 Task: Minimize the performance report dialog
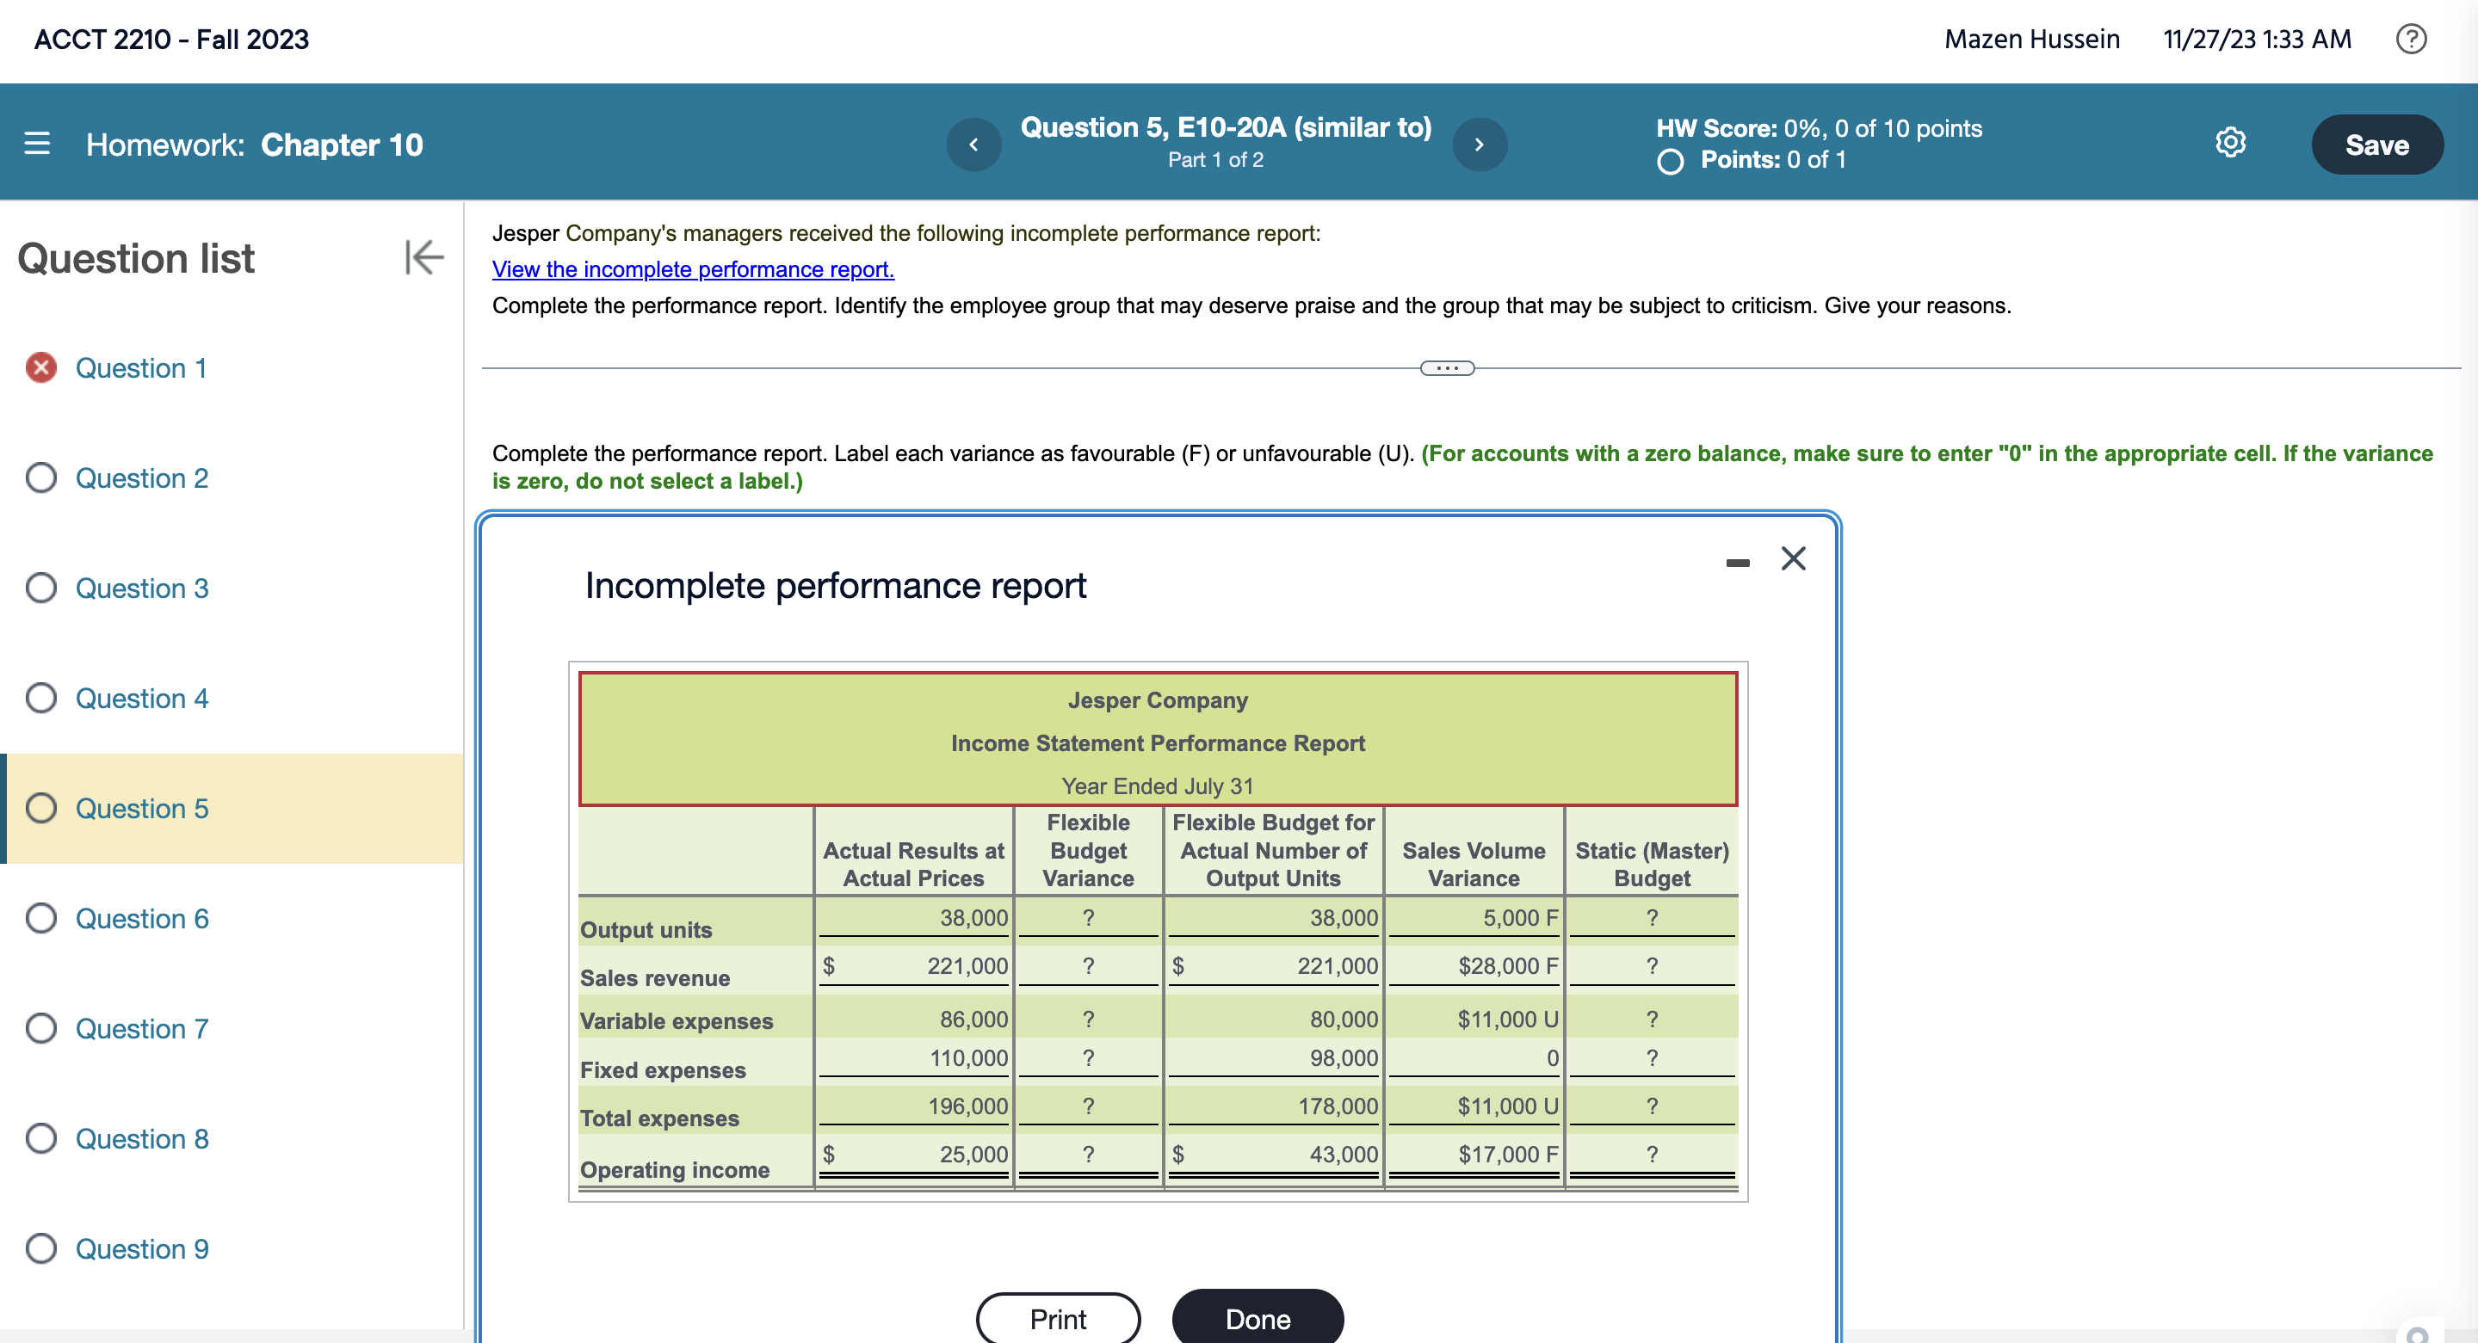click(x=1737, y=563)
